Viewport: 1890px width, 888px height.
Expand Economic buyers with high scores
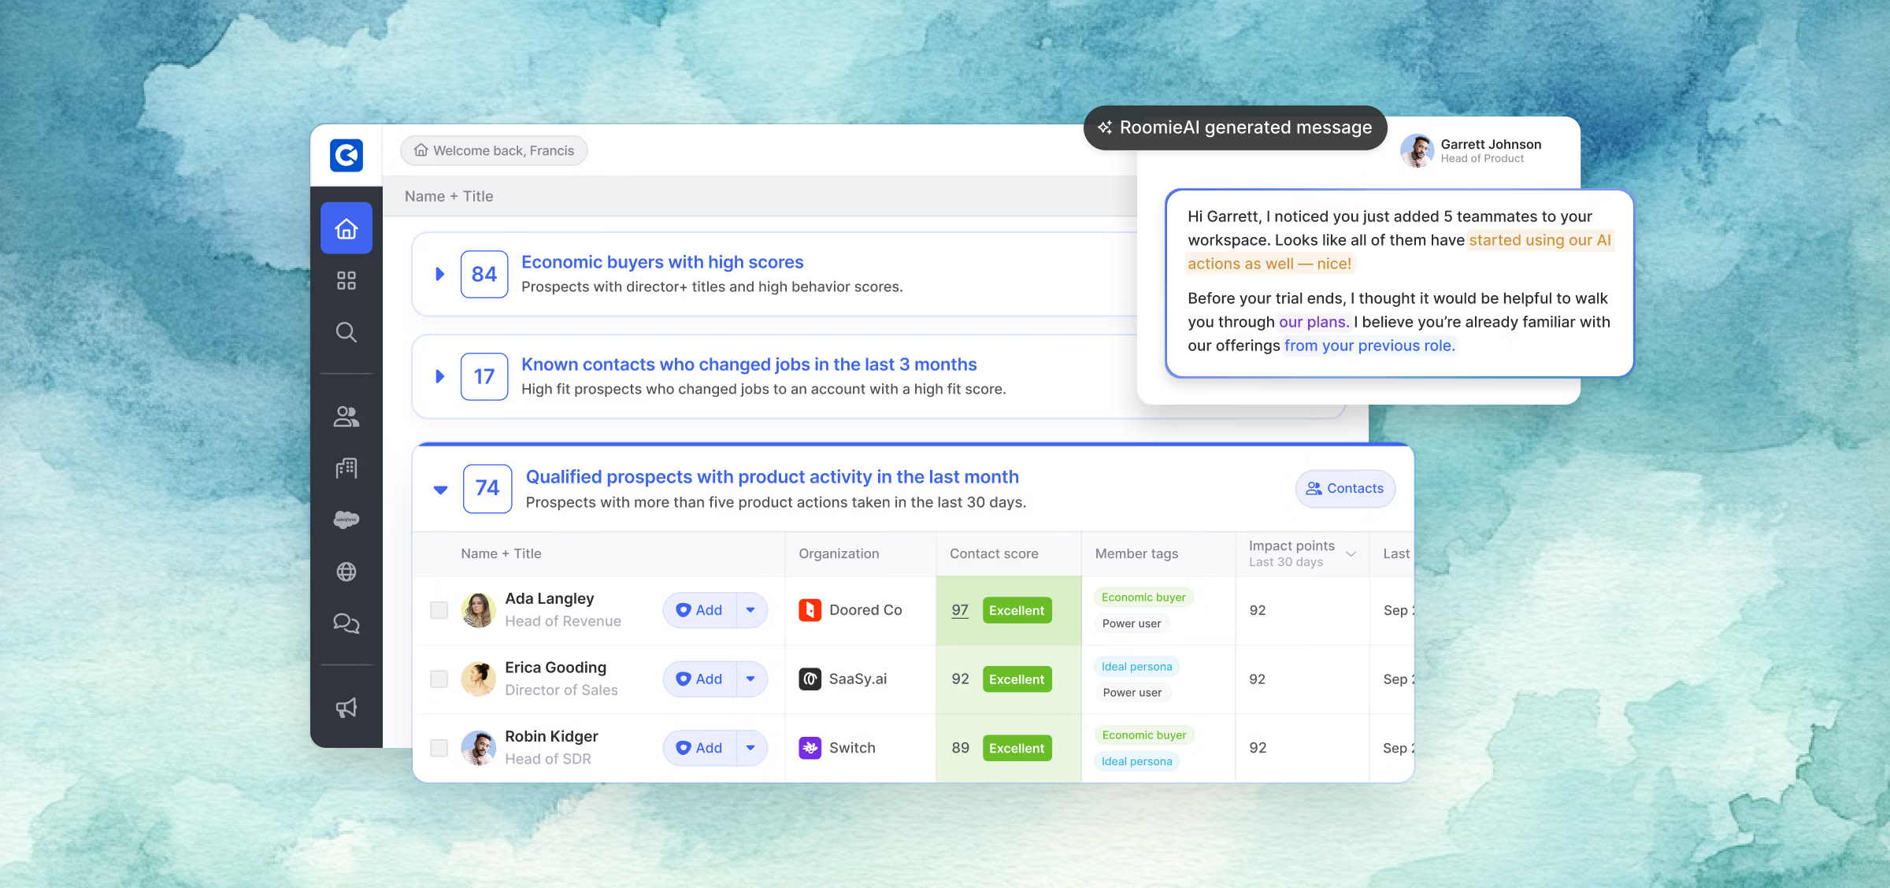[440, 274]
